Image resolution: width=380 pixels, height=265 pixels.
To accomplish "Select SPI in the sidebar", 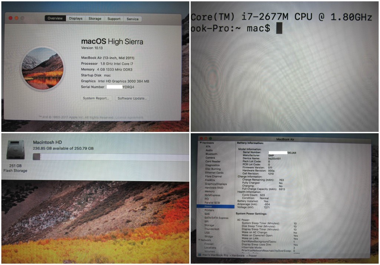I will pos(206,221).
